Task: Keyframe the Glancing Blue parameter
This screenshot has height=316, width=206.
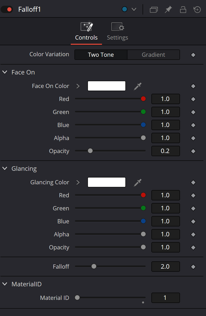Action: (x=193, y=222)
